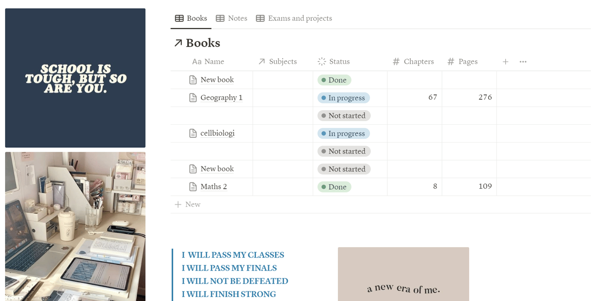Click the plus icon to add a column
The width and height of the screenshot is (600, 301).
point(506,61)
